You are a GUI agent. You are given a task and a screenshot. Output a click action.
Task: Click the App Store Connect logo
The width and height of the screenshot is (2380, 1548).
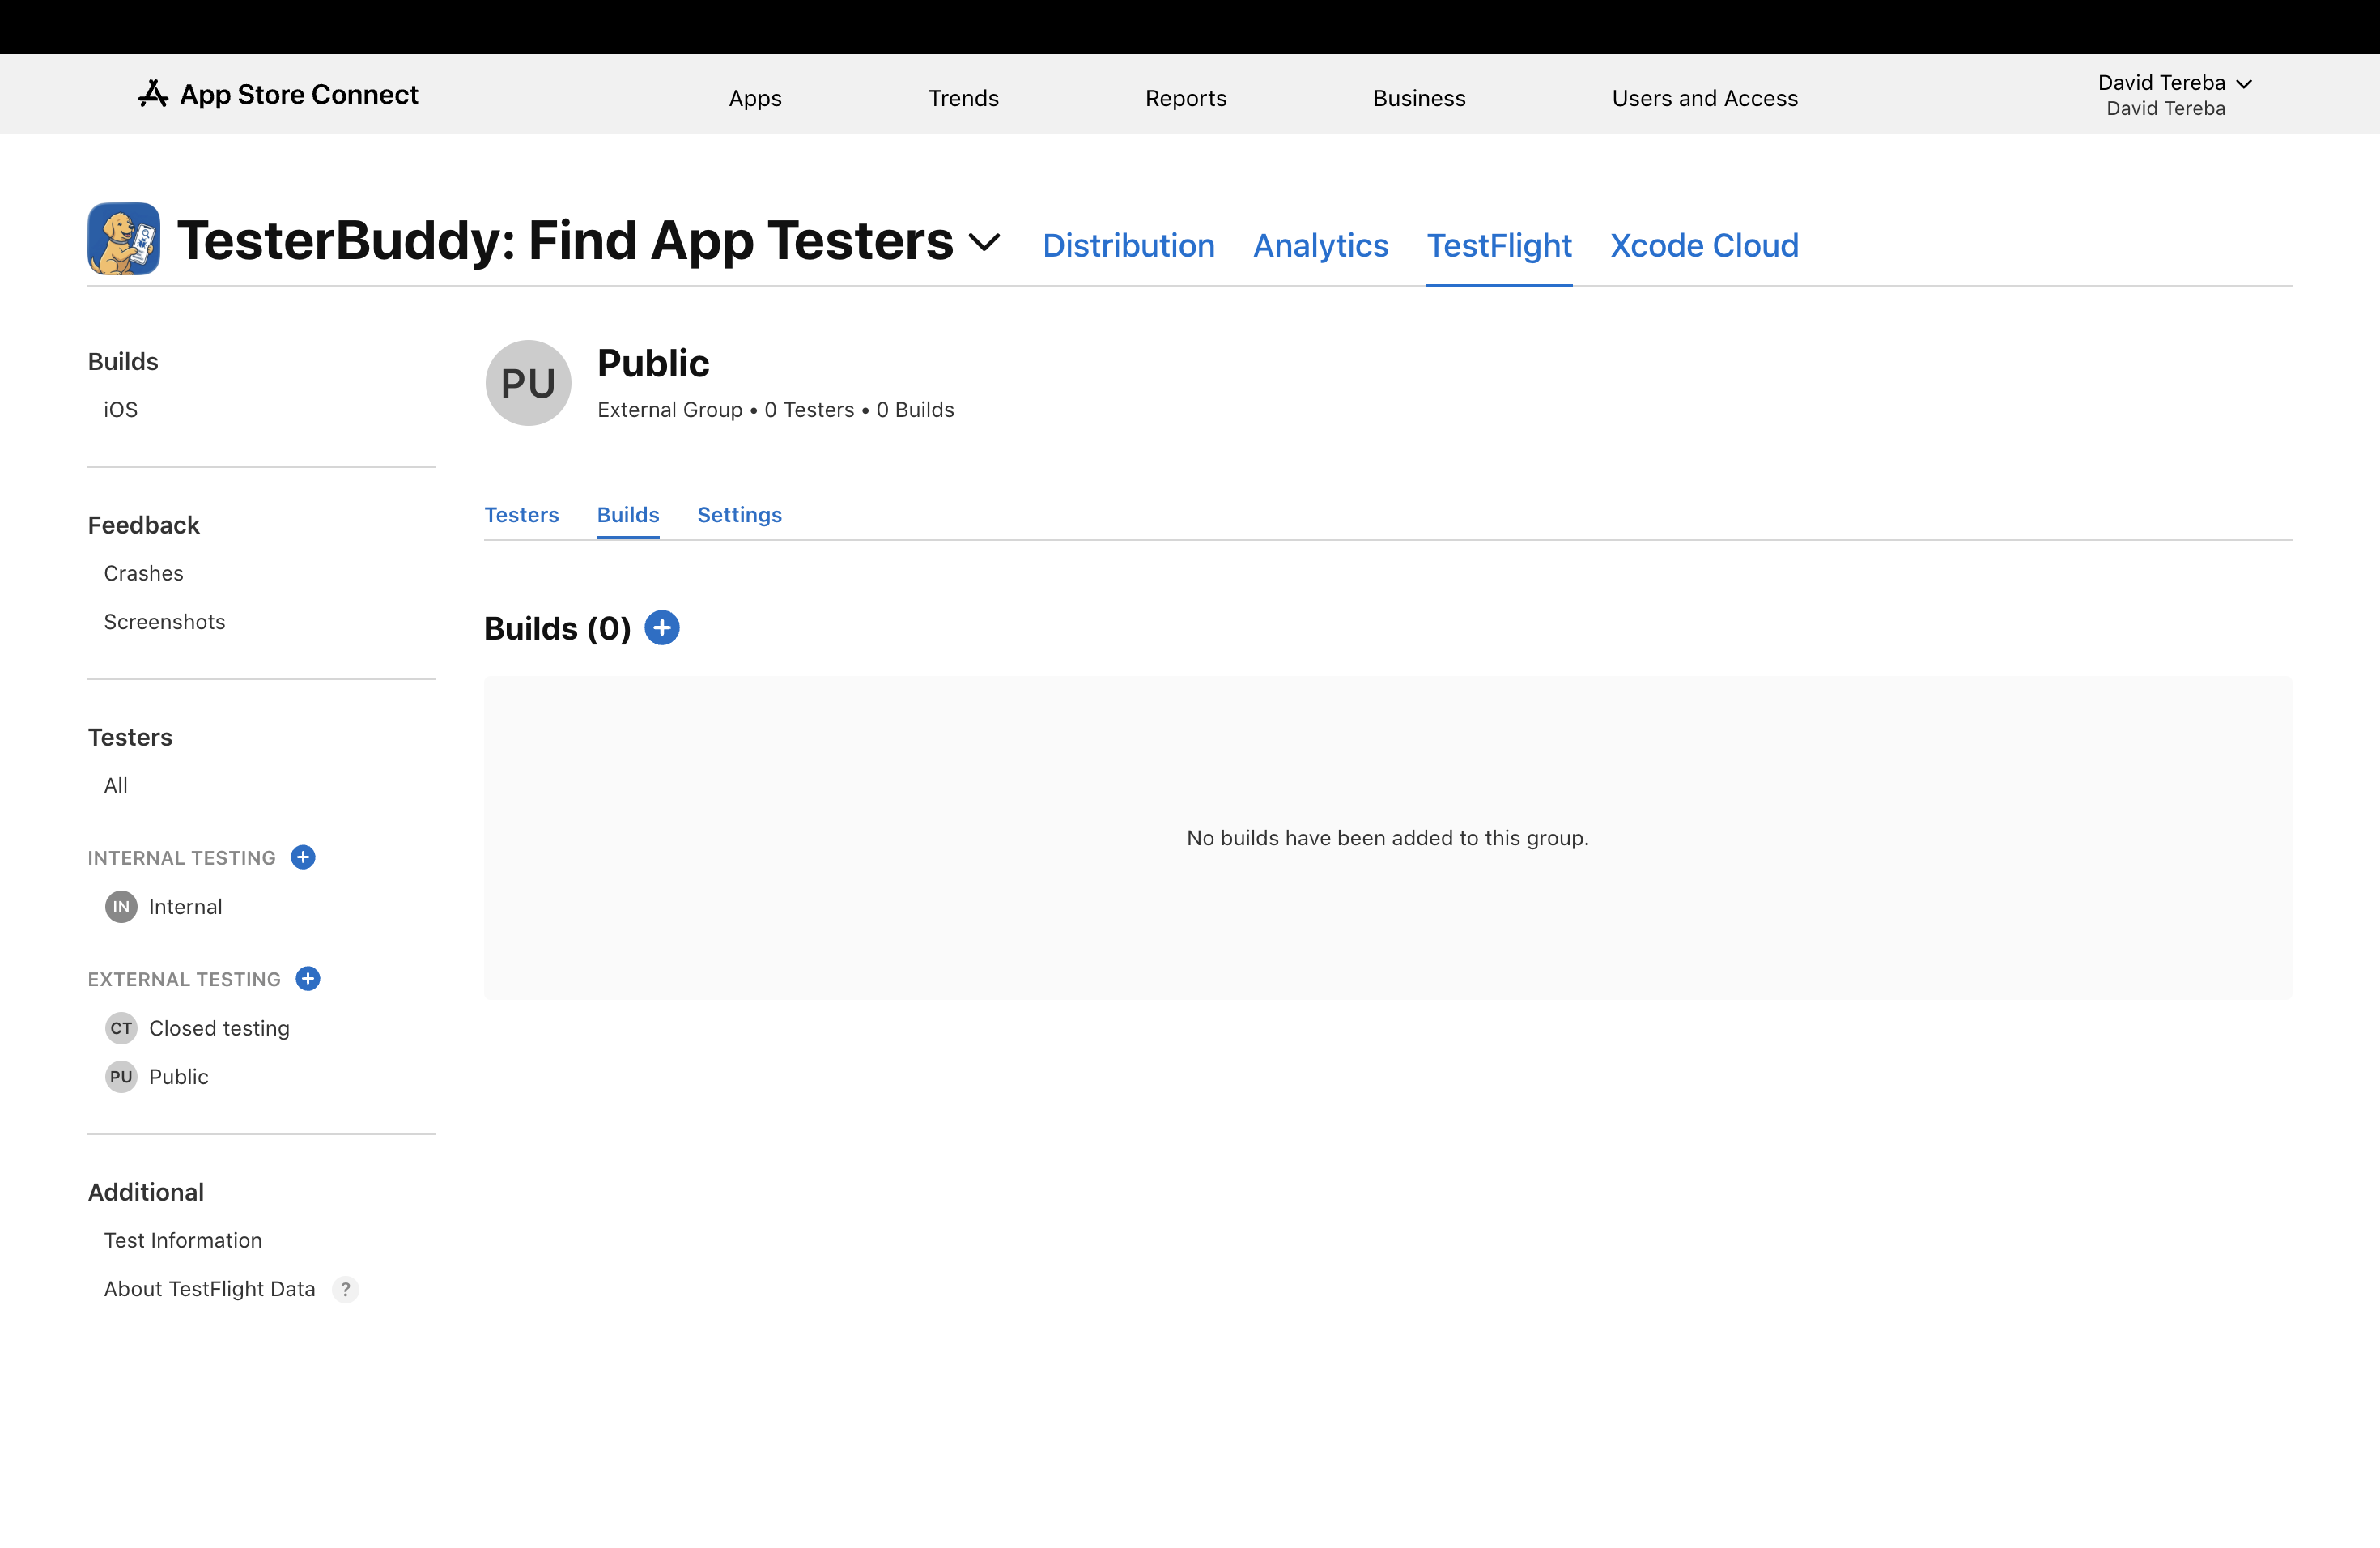coord(278,94)
